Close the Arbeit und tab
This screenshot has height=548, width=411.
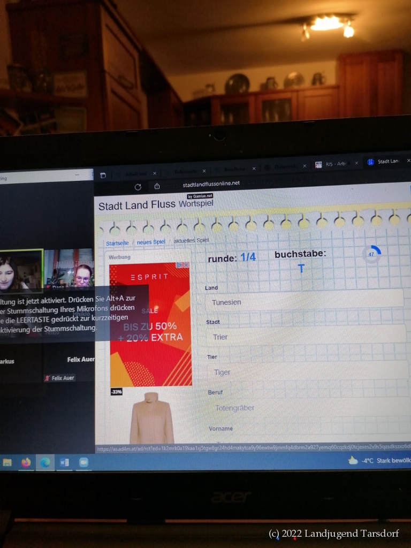pos(155,173)
